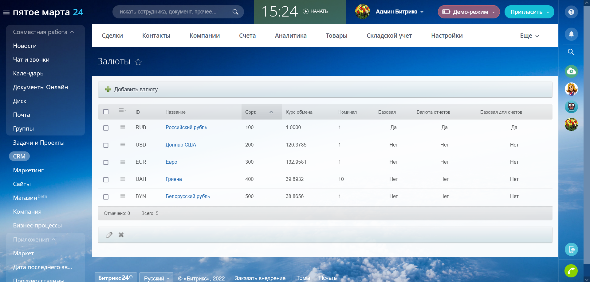
Task: Open the Демо-режим dropdown
Action: click(x=469, y=12)
